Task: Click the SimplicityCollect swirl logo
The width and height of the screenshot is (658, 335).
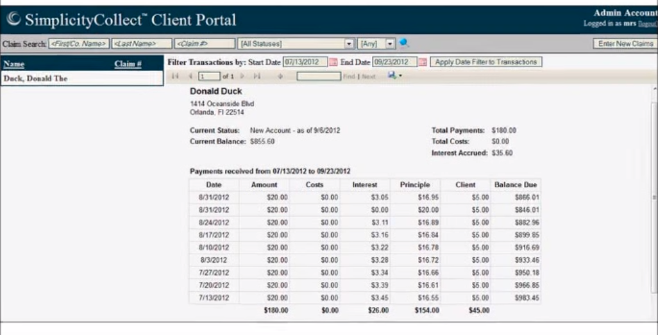Action: pyautogui.click(x=14, y=19)
